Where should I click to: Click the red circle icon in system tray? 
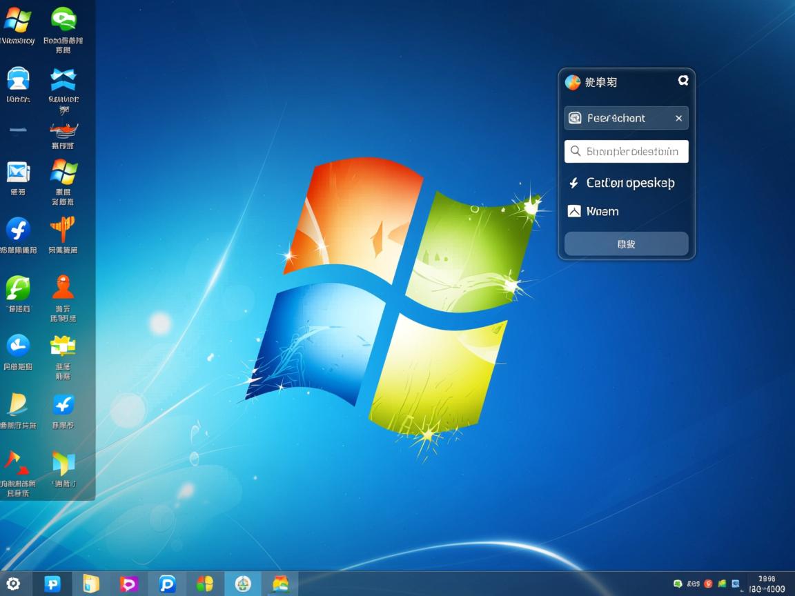click(x=708, y=584)
